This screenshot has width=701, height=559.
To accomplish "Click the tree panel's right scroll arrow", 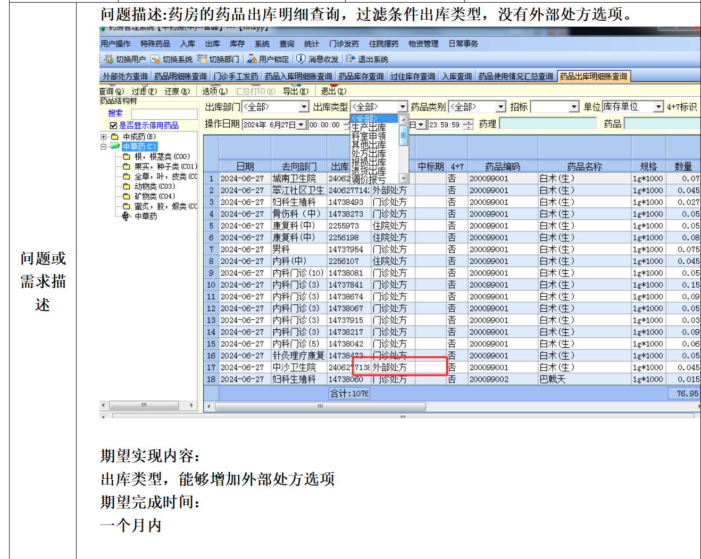I will (192, 405).
